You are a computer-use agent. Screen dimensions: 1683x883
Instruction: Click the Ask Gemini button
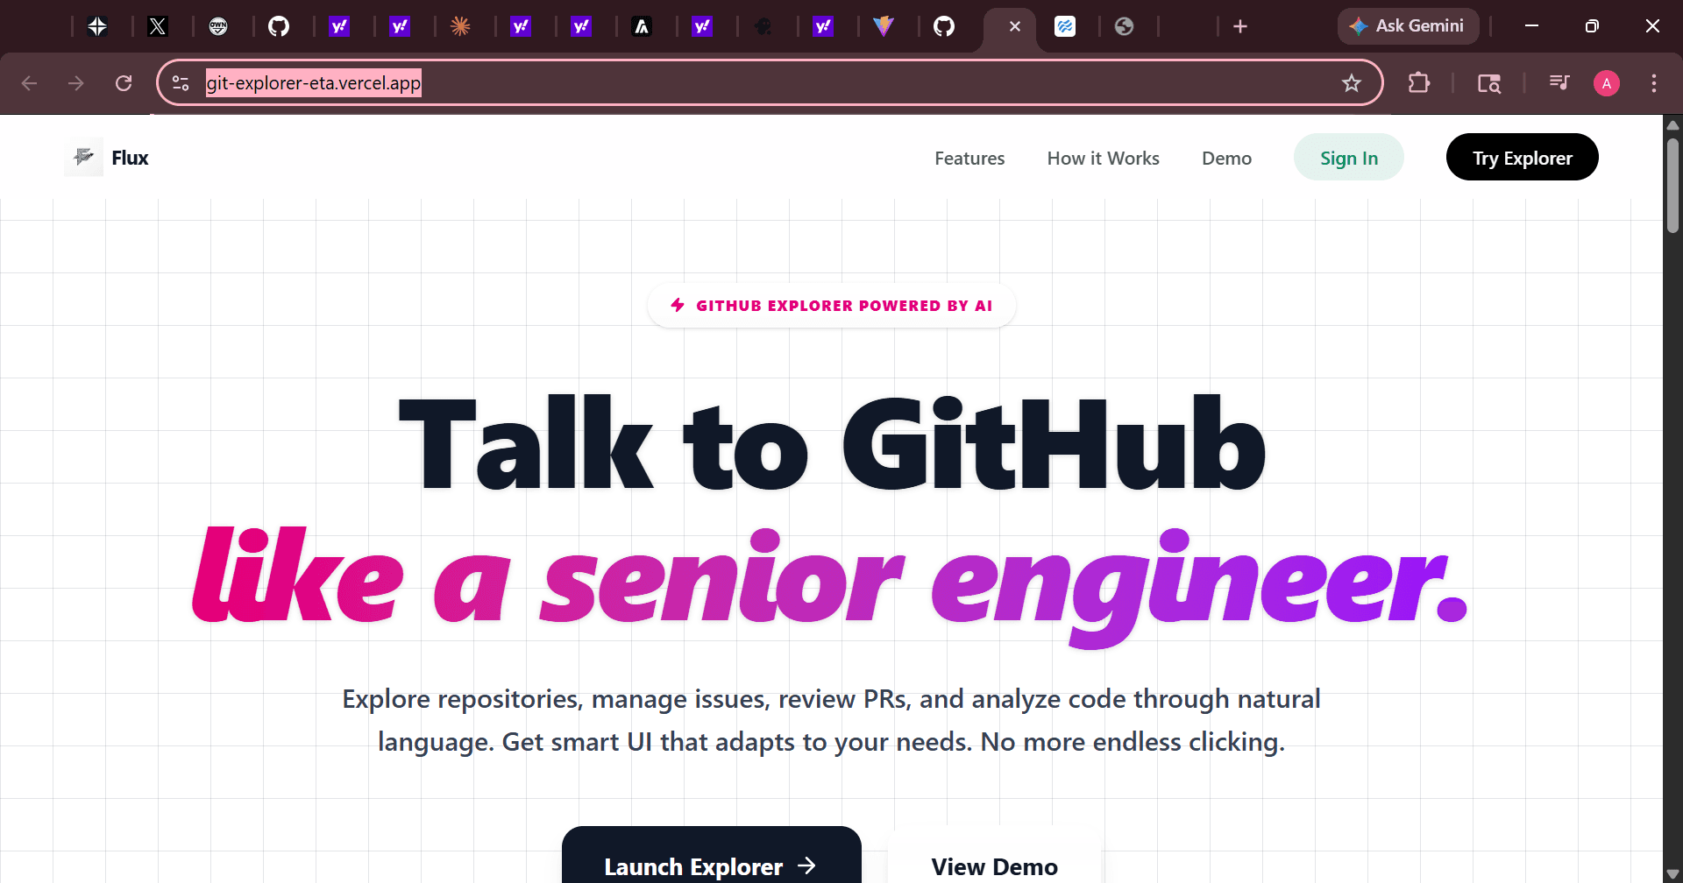1408,26
